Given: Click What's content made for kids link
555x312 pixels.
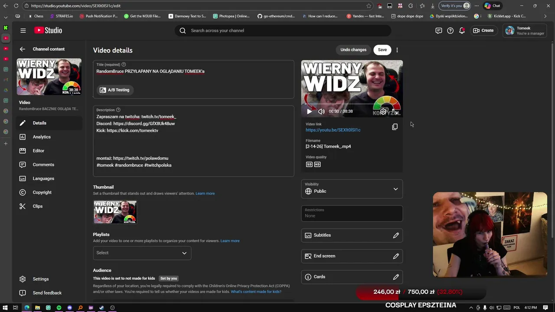Looking at the screenshot, I should 256,292.
